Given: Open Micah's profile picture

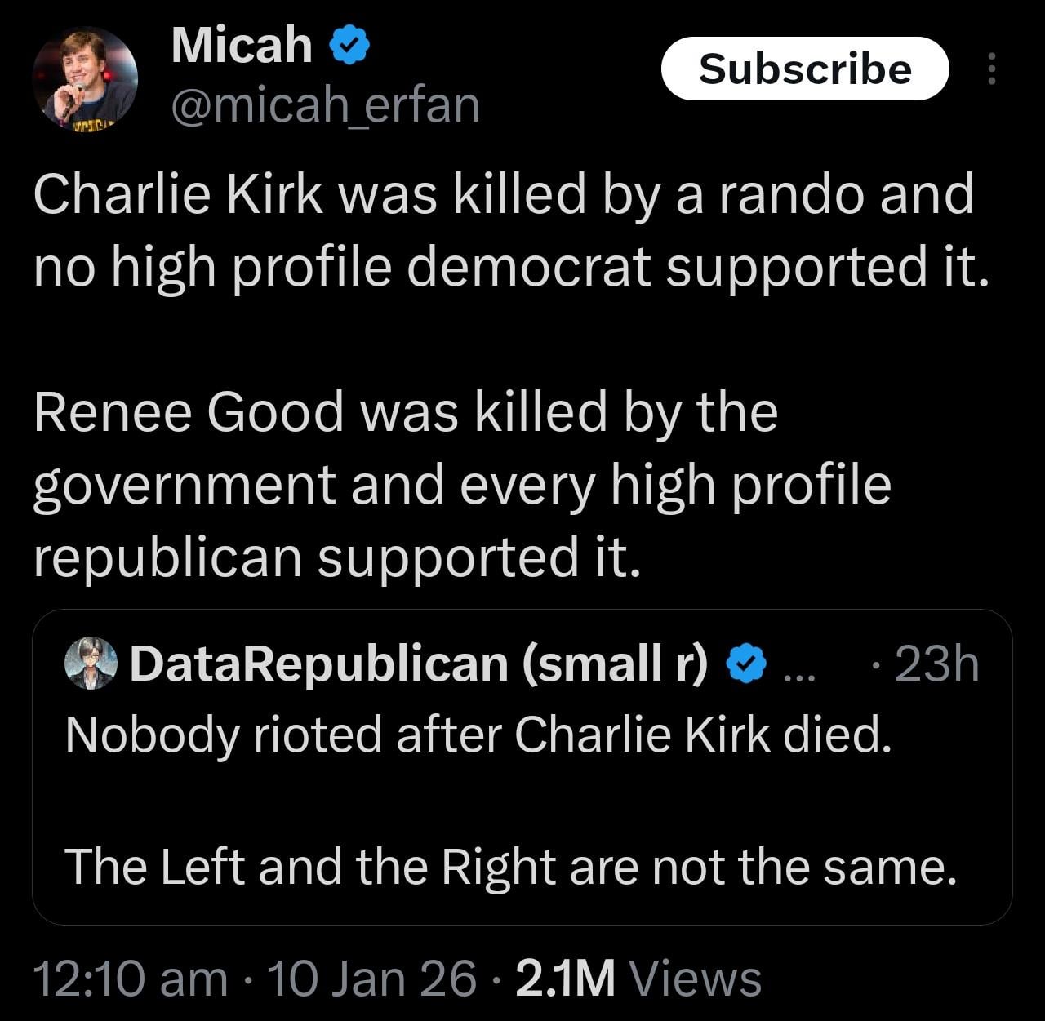Looking at the screenshot, I should [85, 79].
